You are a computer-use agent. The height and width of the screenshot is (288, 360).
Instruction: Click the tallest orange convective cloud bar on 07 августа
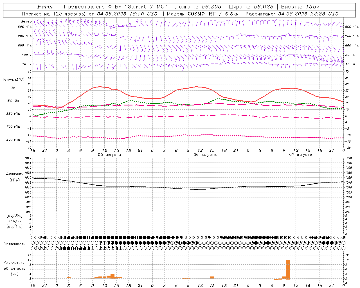pyautogui.click(x=288, y=269)
